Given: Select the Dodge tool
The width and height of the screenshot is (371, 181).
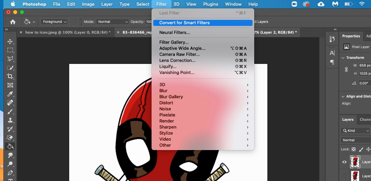Looking at the screenshot, I should [10, 164].
